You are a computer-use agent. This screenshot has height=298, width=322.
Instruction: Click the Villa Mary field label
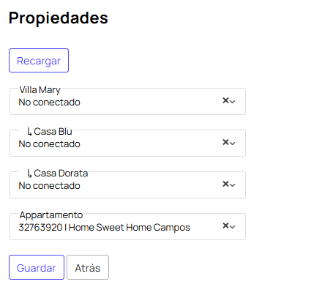(x=40, y=90)
